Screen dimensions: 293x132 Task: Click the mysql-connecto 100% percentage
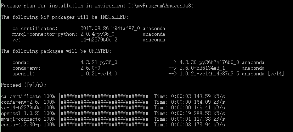coord(49,119)
